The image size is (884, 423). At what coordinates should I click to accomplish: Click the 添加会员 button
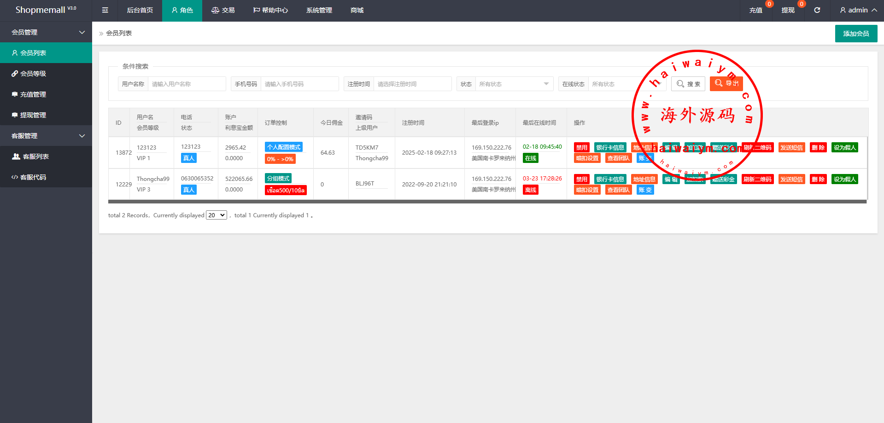tap(856, 34)
